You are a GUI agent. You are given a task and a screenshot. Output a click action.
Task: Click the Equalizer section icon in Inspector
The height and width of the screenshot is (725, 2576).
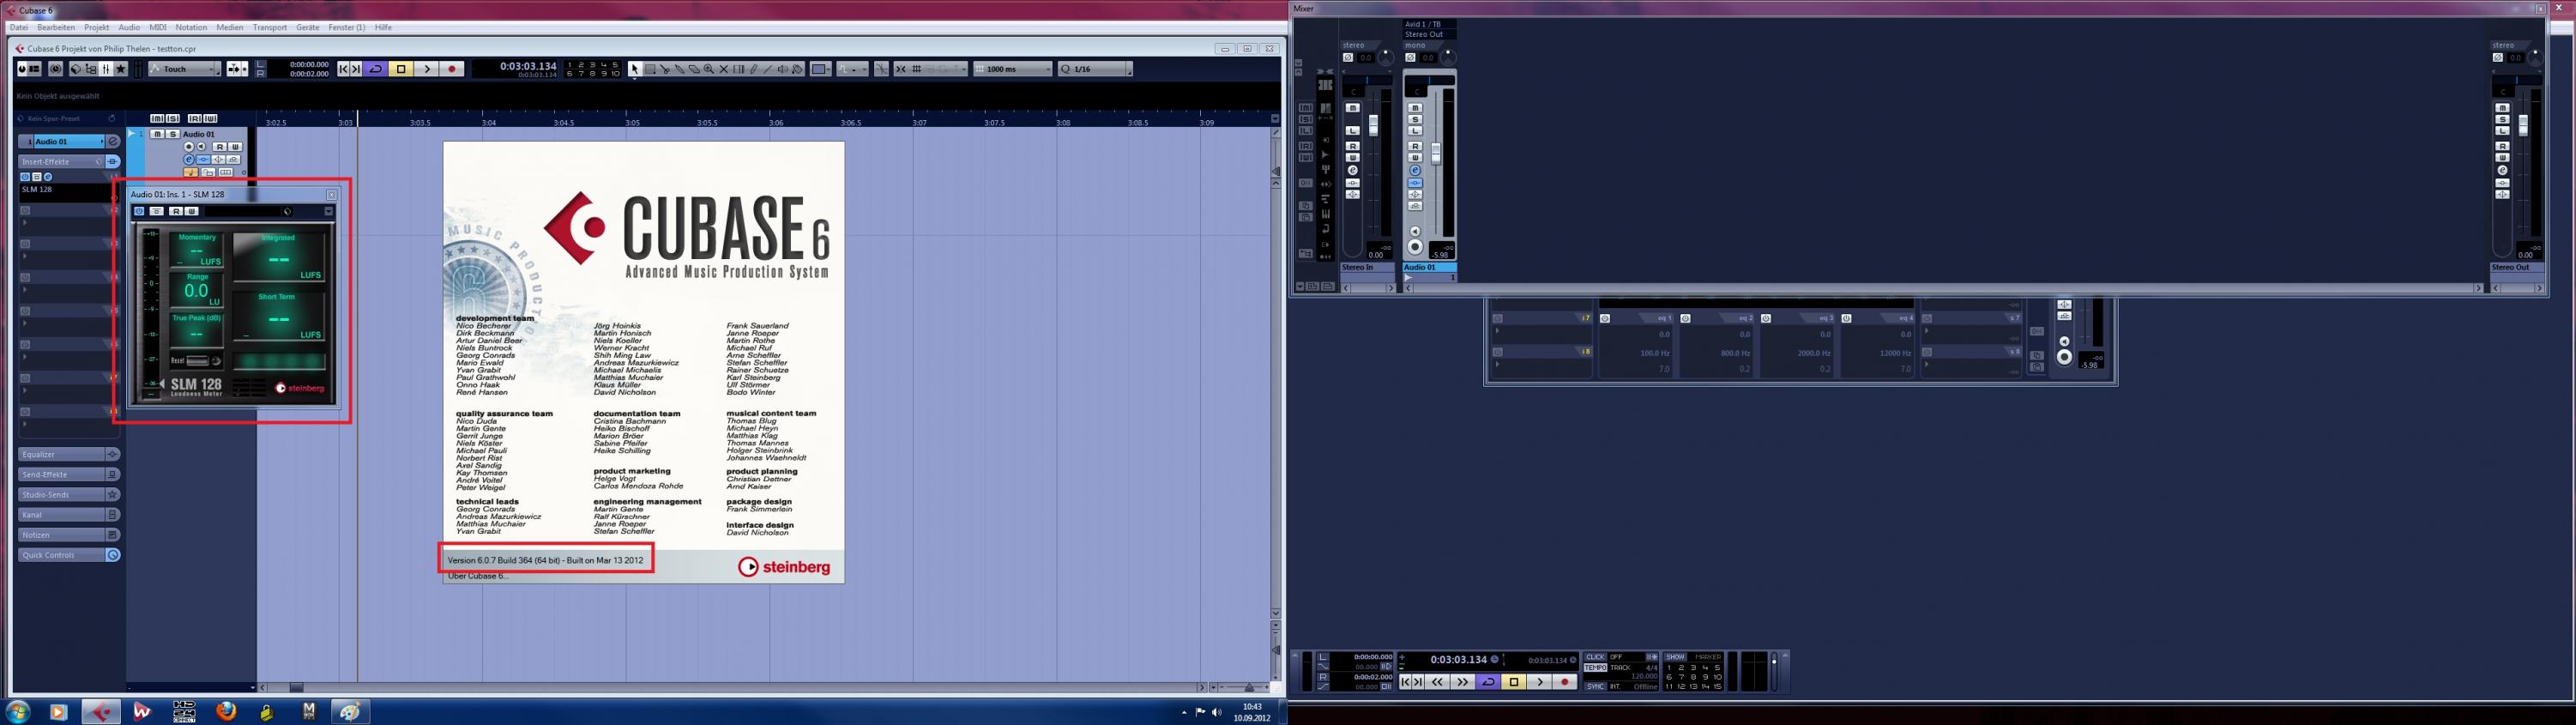113,454
